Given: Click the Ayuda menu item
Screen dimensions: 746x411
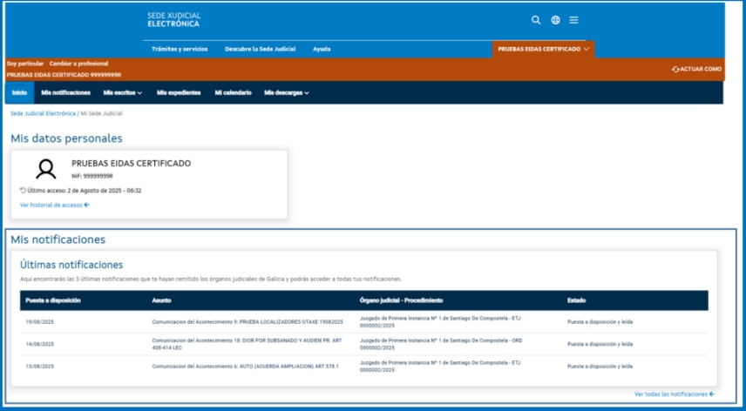Looking at the screenshot, I should pos(322,49).
